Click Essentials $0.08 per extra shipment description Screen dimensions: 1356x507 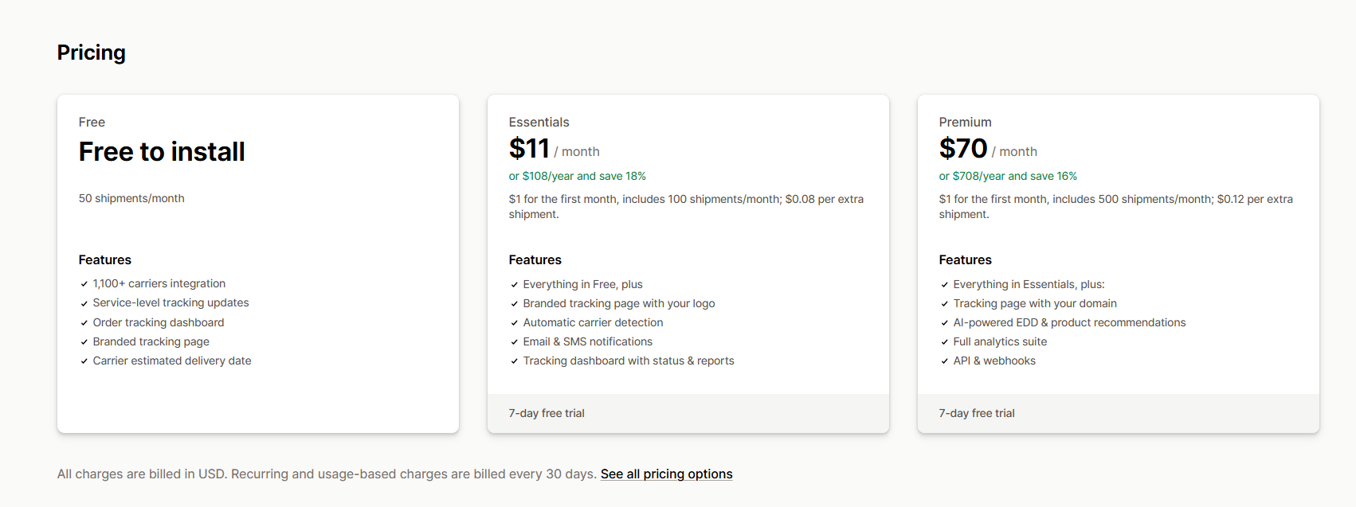(686, 206)
